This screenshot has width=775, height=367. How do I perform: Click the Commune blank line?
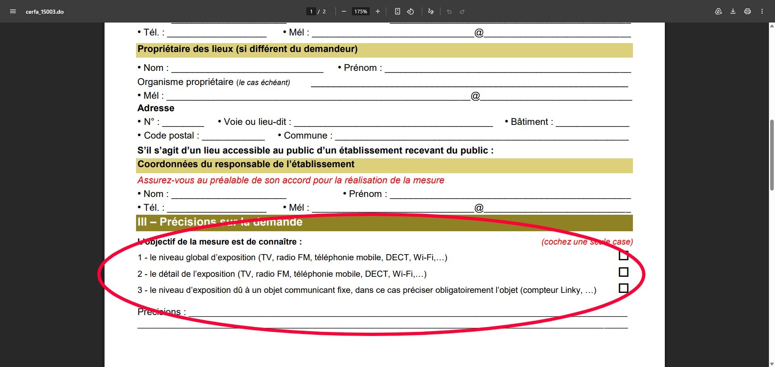click(482, 136)
